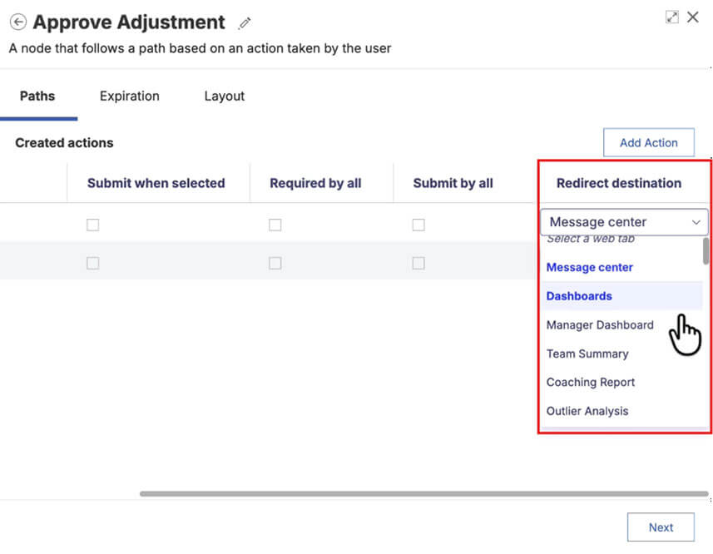Screen dimensions: 713x554
Task: Click the Submit by all column header
Action: (453, 183)
